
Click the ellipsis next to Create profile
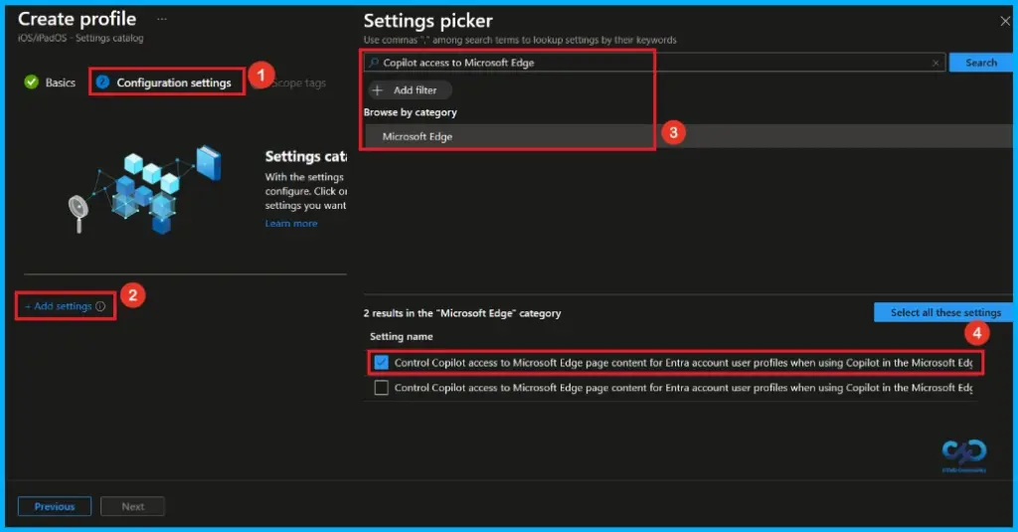click(x=162, y=19)
